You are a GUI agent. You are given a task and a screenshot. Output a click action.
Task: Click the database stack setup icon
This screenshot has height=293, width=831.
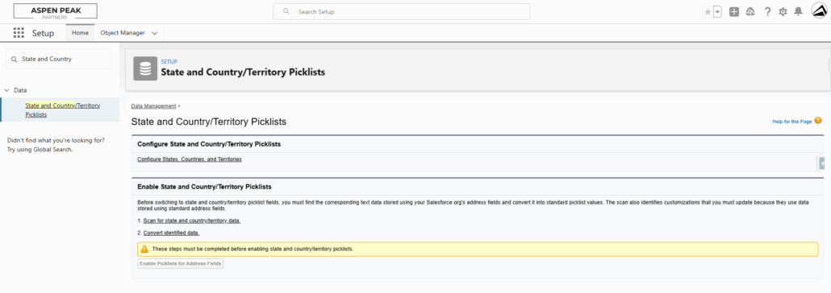tap(145, 68)
